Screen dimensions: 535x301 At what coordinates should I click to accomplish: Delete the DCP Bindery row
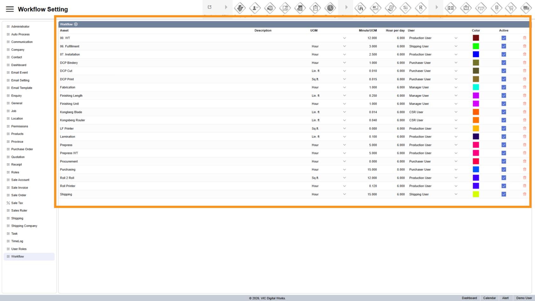tap(524, 62)
